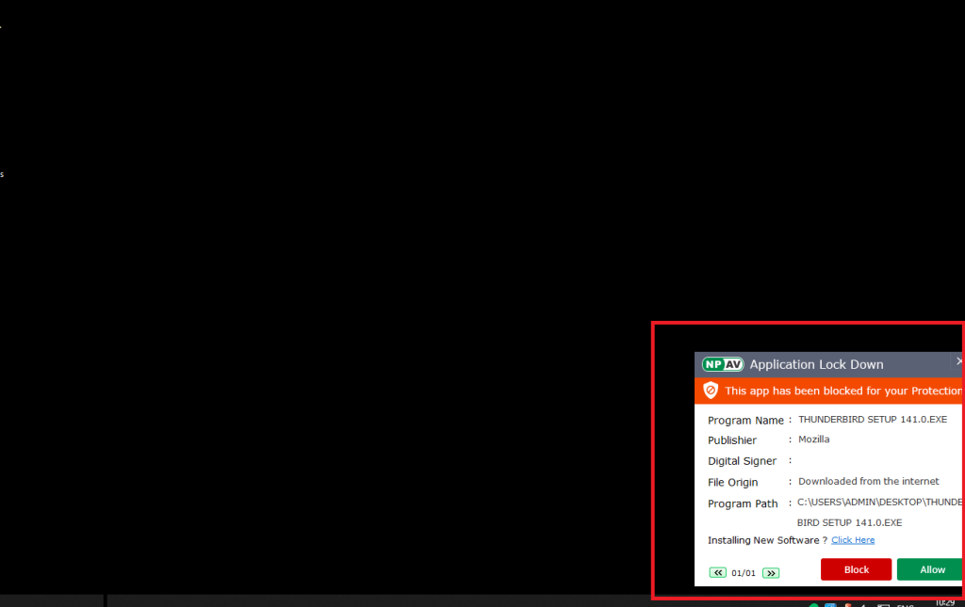This screenshot has height=607, width=965.
Task: Click the orange shield blocked icon
Action: pos(711,391)
